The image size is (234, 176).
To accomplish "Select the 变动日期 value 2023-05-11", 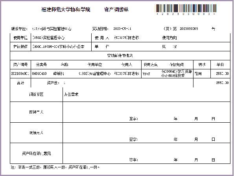I will coord(122,29).
